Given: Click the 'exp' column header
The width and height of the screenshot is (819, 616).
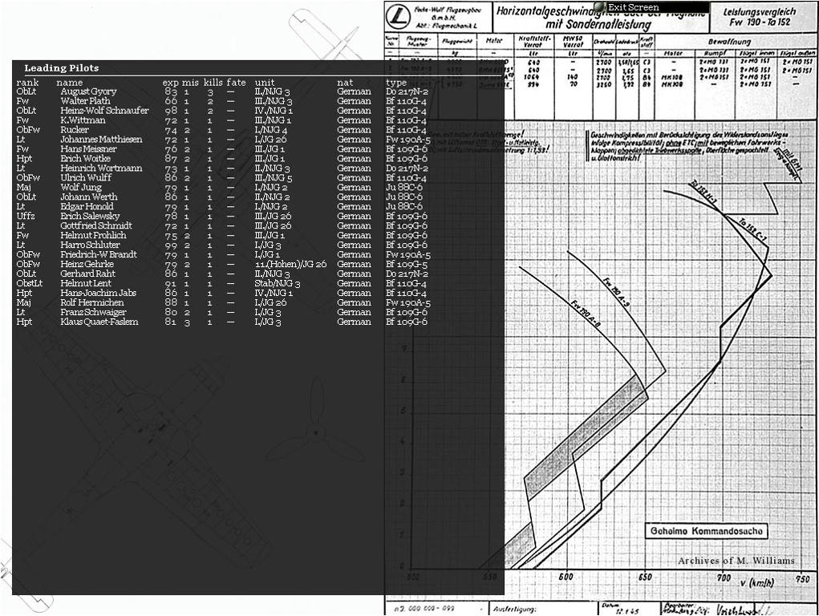Looking at the screenshot, I should [x=170, y=83].
